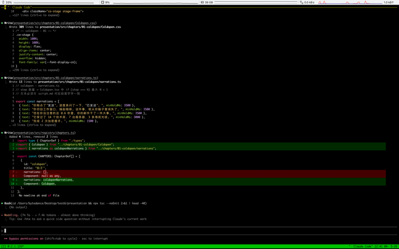Click the "Waddling…" status text

click(x=11, y=215)
